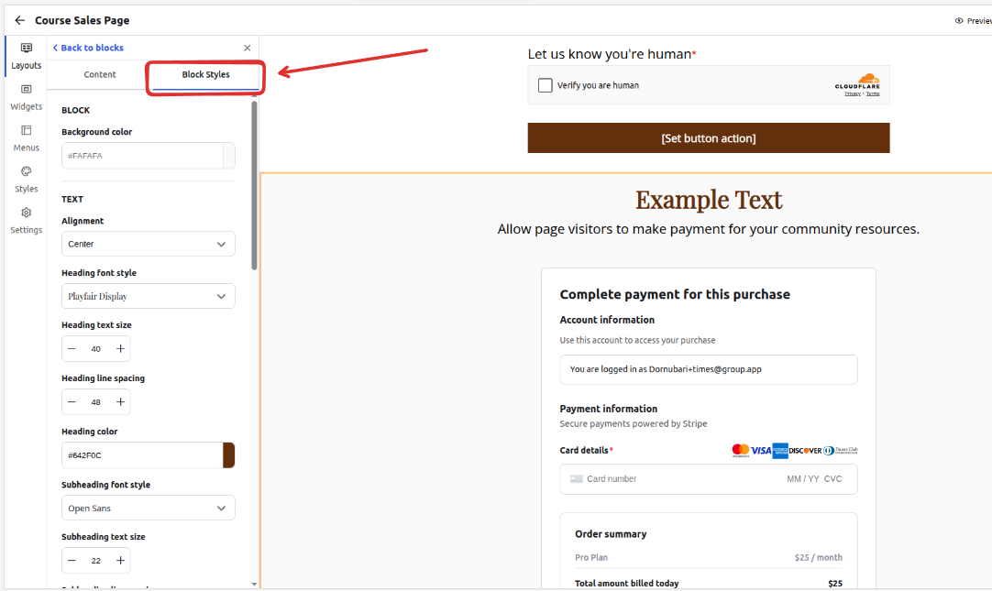
Task: Click the styles panel scrollbar
Action: (254, 185)
